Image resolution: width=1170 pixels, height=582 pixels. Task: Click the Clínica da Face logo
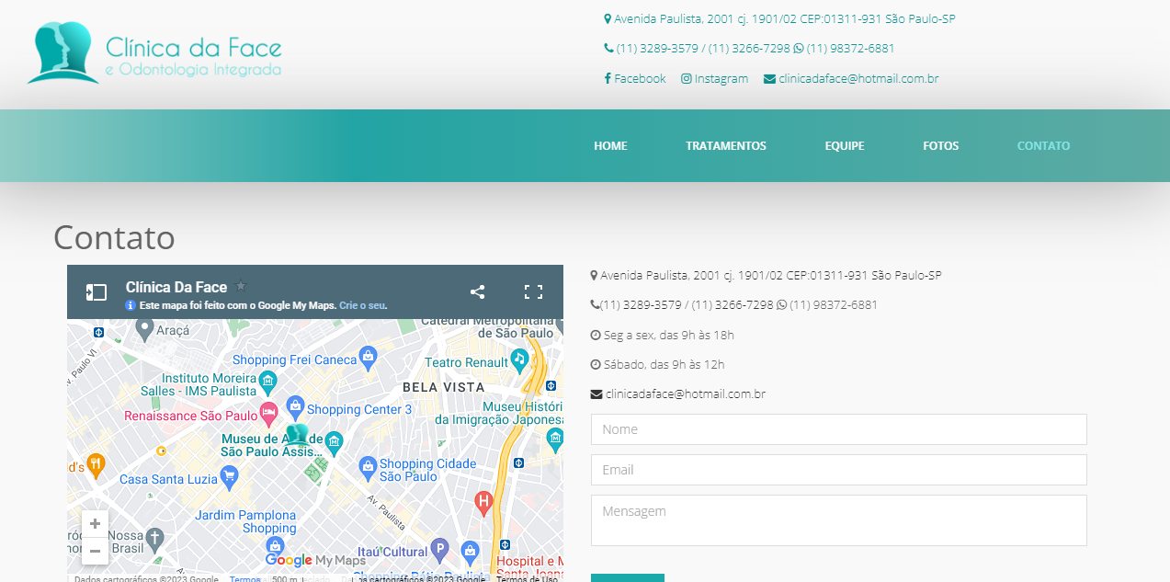(154, 53)
